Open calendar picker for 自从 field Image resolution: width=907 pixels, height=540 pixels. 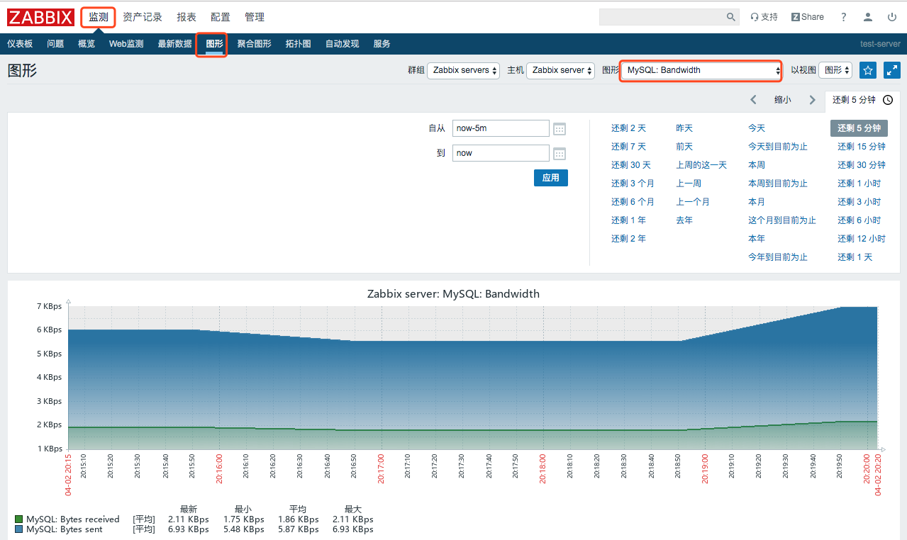coord(560,129)
